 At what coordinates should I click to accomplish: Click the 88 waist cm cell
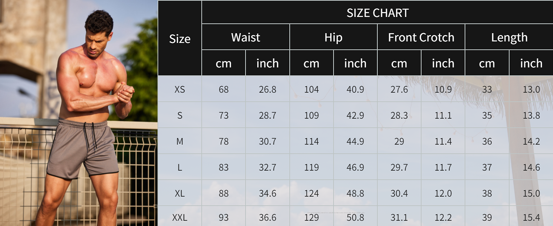[x=224, y=193]
